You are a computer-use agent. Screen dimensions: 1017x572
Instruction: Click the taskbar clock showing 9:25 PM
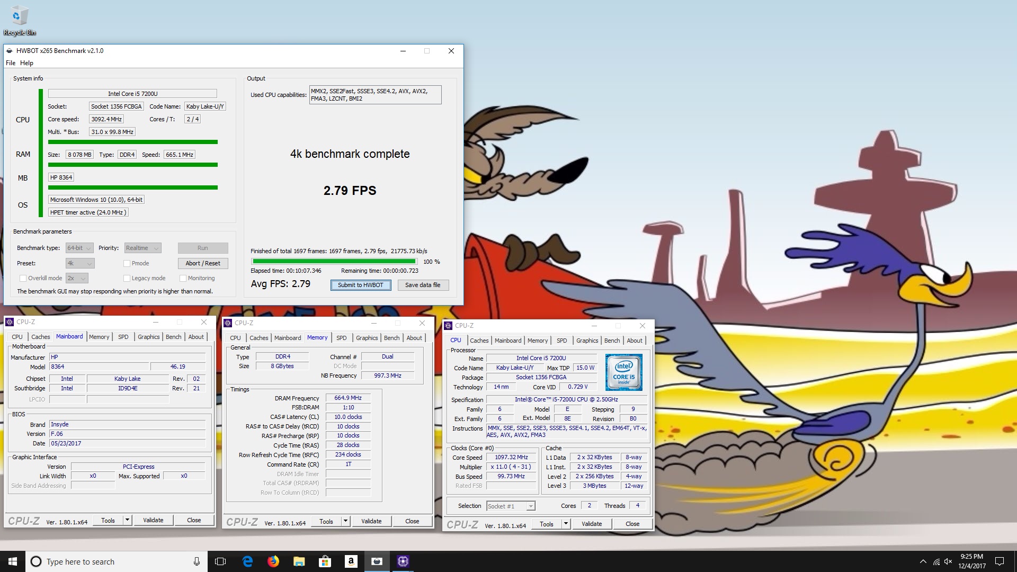(x=972, y=561)
